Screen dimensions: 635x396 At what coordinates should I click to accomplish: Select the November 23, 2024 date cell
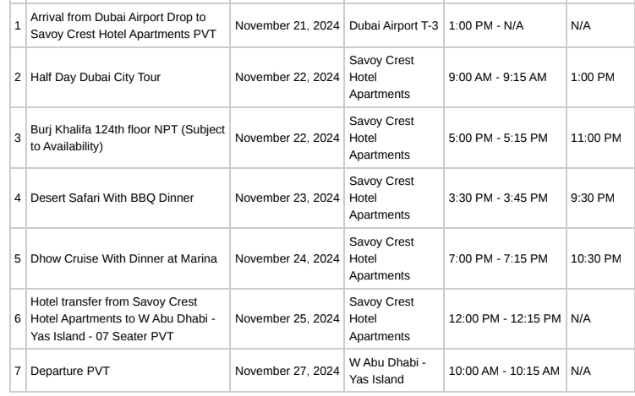[x=287, y=198]
